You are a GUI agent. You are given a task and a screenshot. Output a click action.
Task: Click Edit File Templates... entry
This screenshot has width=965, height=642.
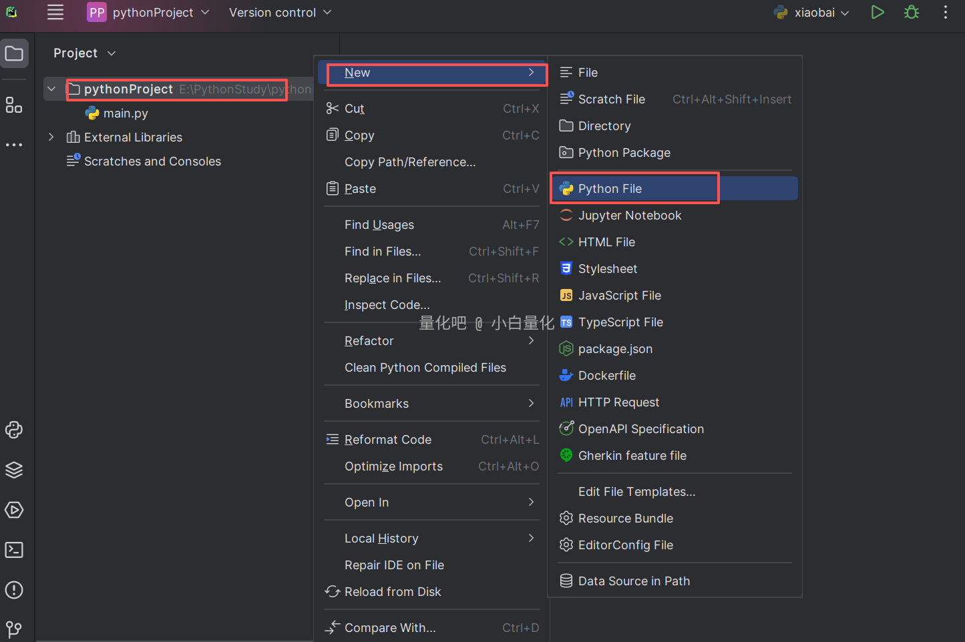tap(636, 492)
